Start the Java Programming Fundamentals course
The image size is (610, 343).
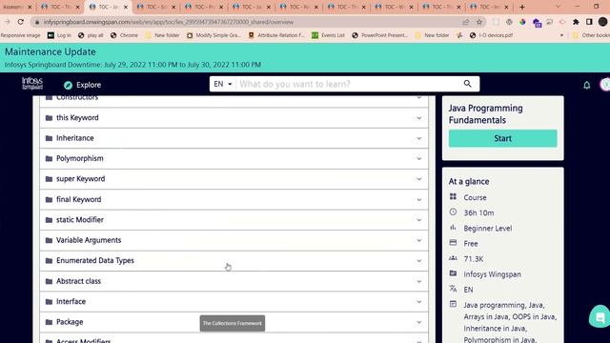pos(502,138)
